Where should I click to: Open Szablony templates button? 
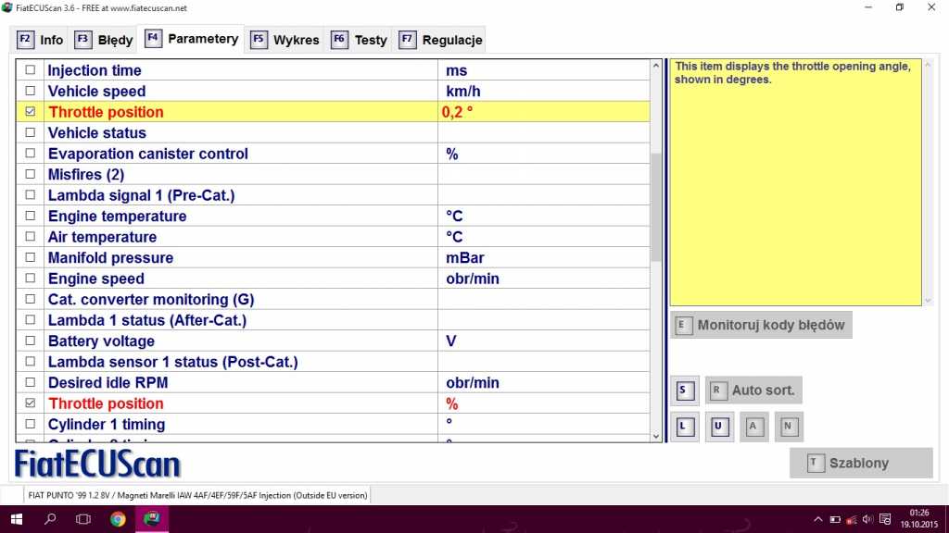point(860,463)
